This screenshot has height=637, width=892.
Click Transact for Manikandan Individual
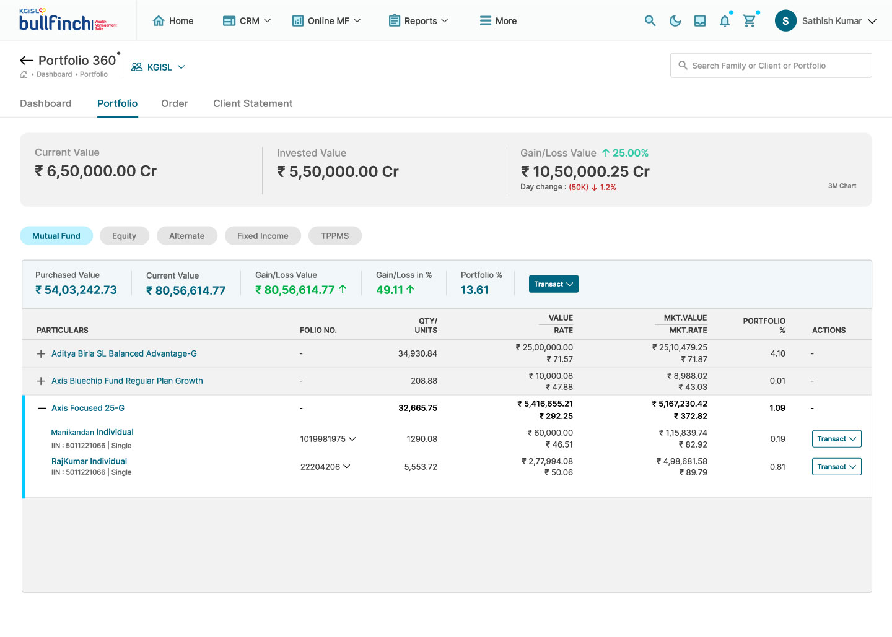837,439
